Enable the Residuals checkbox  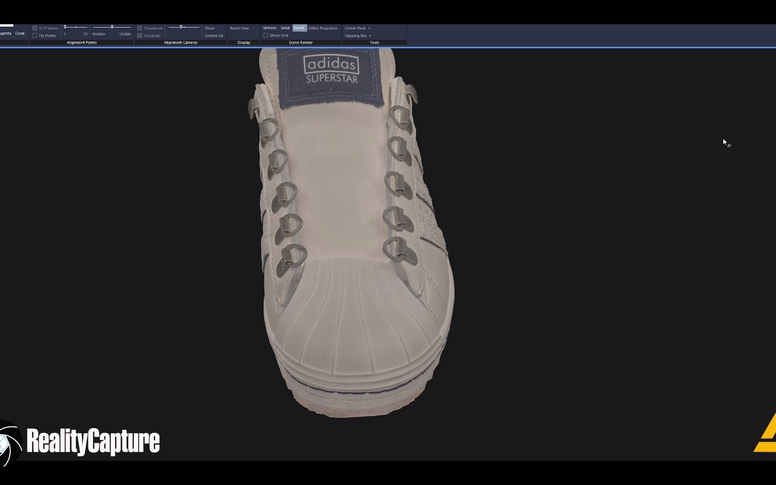tap(139, 35)
